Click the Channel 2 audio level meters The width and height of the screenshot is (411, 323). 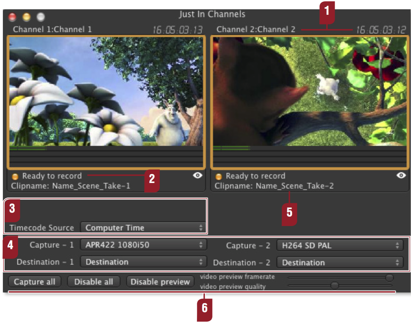(x=310, y=156)
